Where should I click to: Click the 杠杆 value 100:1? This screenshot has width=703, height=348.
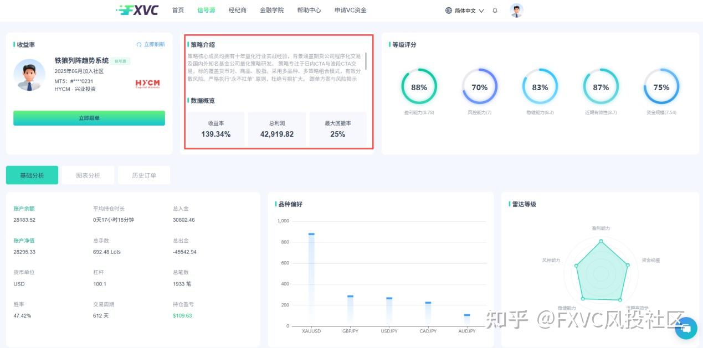(99, 284)
